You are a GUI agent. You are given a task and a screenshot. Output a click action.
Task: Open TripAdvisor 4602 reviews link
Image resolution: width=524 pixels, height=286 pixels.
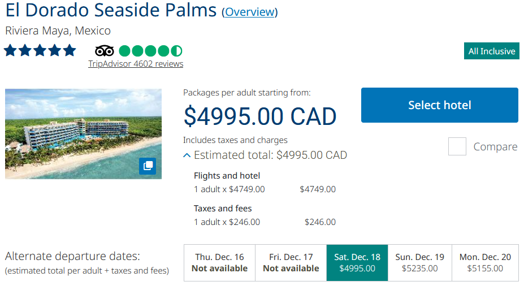136,64
